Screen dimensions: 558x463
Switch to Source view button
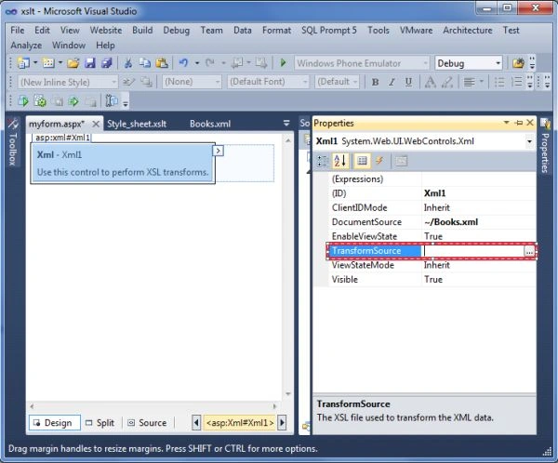(147, 423)
